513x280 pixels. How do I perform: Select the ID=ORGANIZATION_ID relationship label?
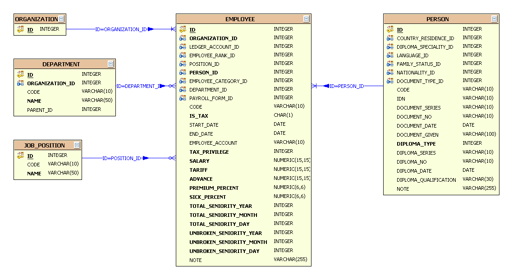121,29
